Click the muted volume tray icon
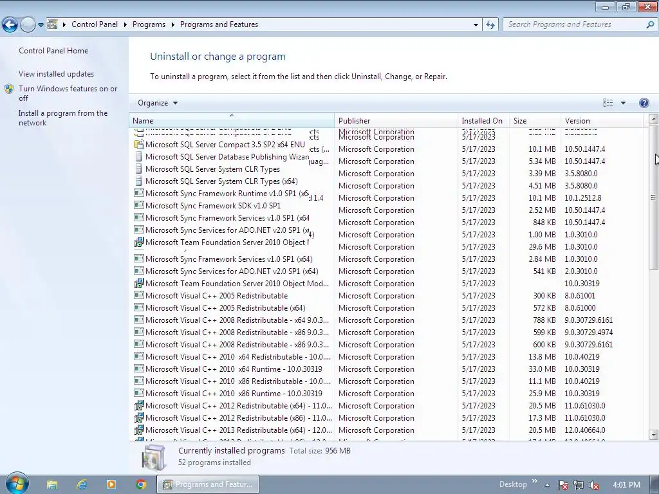Viewport: 659px width, 494px height. click(594, 485)
